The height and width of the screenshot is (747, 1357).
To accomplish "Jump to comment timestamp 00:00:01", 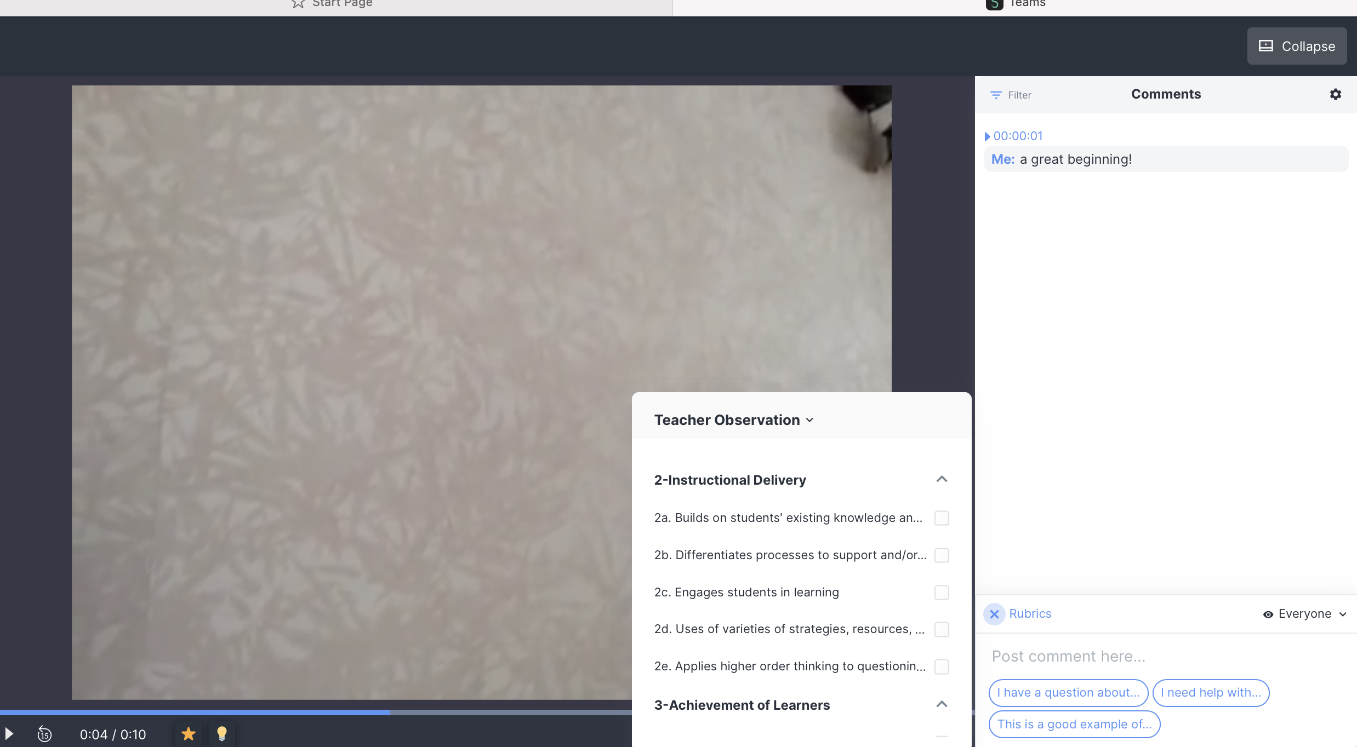I will point(1017,136).
